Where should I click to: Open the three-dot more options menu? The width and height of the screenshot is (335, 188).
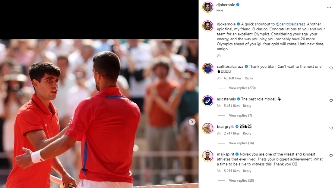[329, 7]
